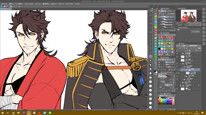Delete color swatch trash icon in Color Set
This screenshot has height=115, width=206.
(x=175, y=109)
